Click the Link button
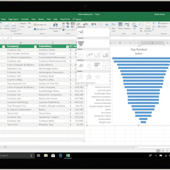Viewport: 170px width, 170px height. click(x=134, y=27)
